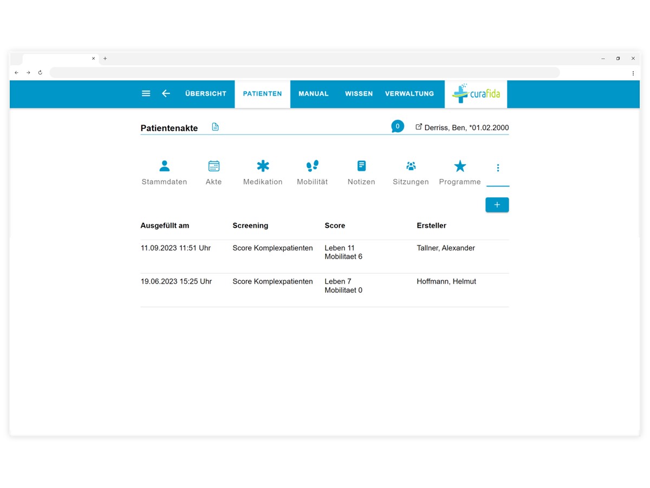The height and width of the screenshot is (488, 650).
Task: Open the Akte calendar icon
Action: (214, 166)
